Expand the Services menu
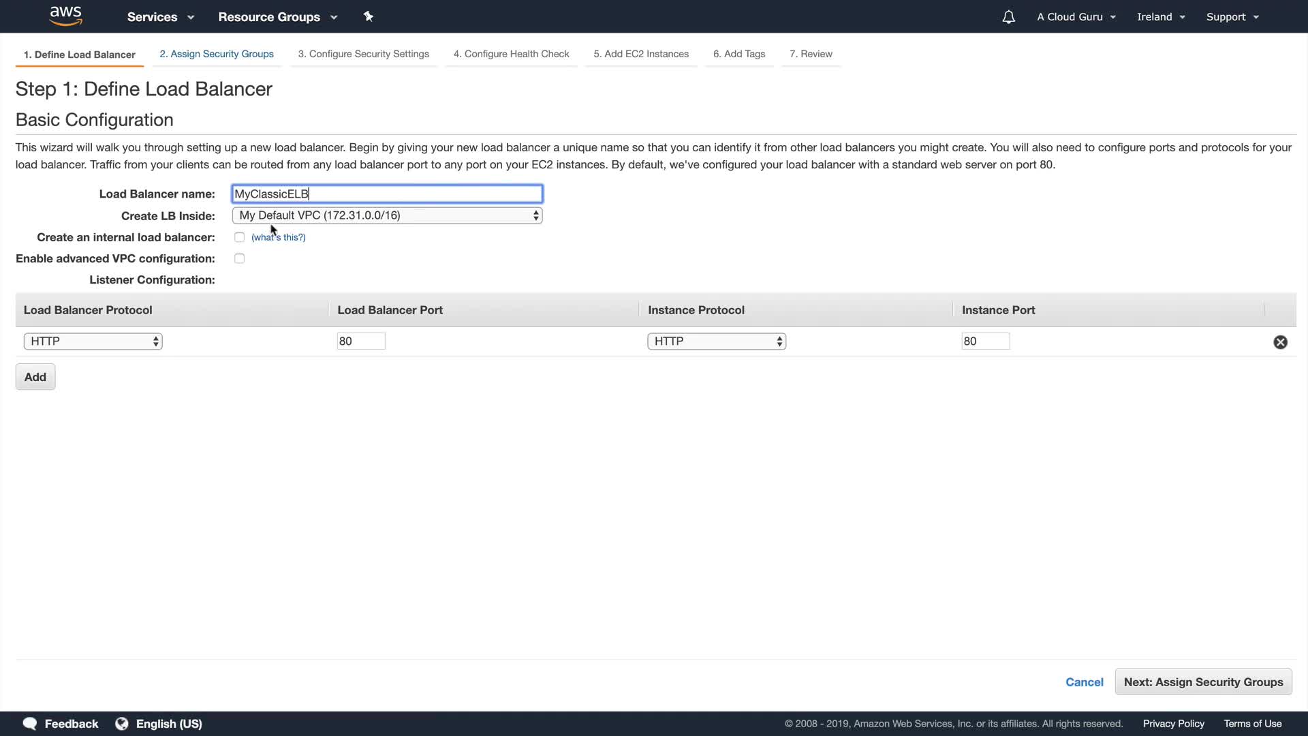 160,17
